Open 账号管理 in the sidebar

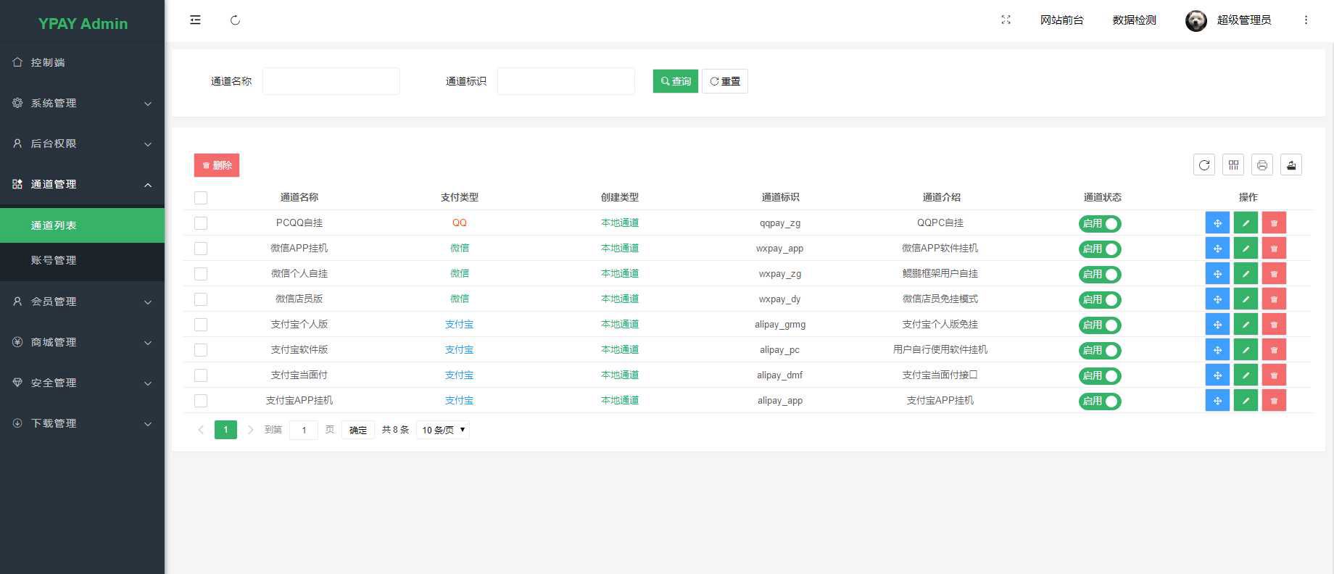tap(82, 260)
